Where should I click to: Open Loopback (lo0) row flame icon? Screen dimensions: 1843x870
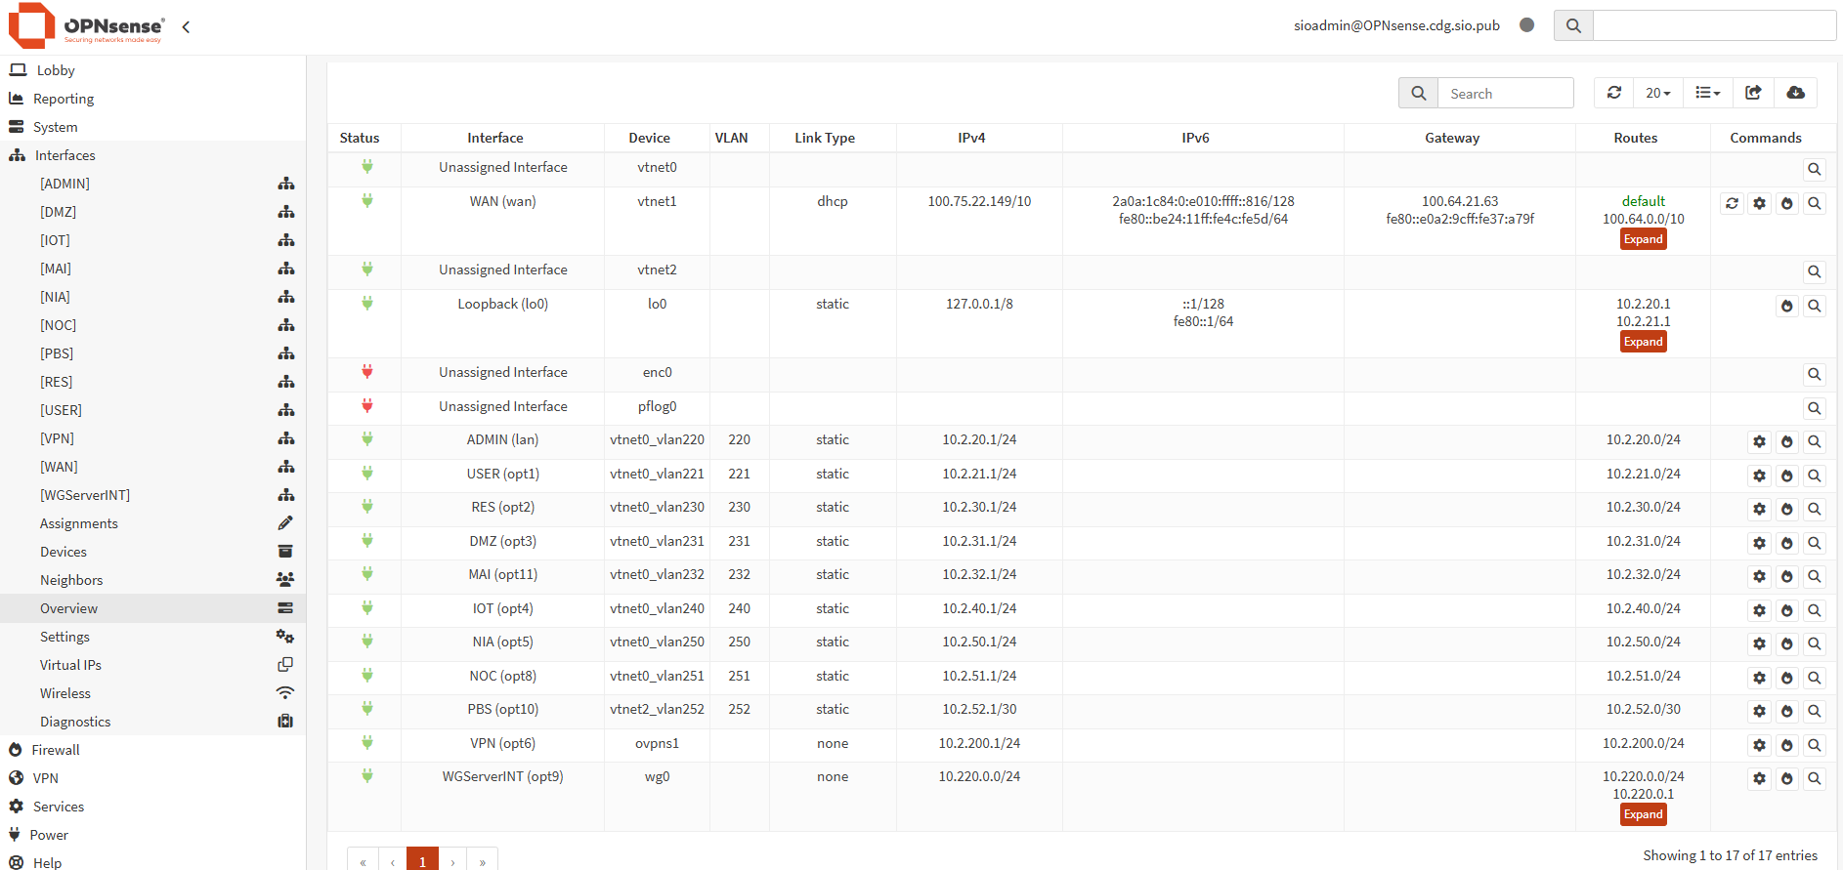[x=1786, y=306]
